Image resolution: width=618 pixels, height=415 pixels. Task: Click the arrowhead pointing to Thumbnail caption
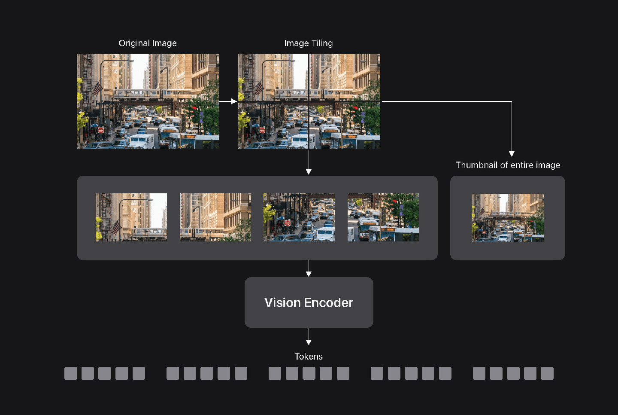point(512,154)
